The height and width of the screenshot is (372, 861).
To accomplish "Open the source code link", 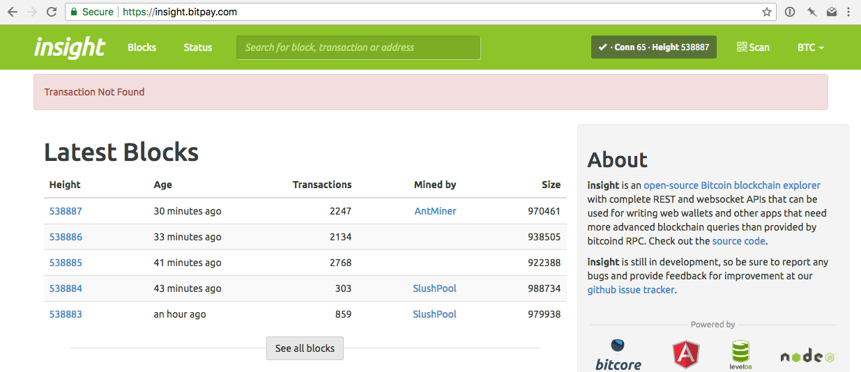I will 739,241.
